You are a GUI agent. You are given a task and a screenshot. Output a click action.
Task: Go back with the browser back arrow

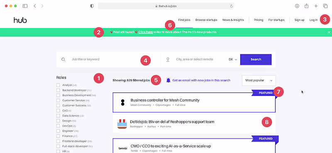pyautogui.click(x=35, y=6)
